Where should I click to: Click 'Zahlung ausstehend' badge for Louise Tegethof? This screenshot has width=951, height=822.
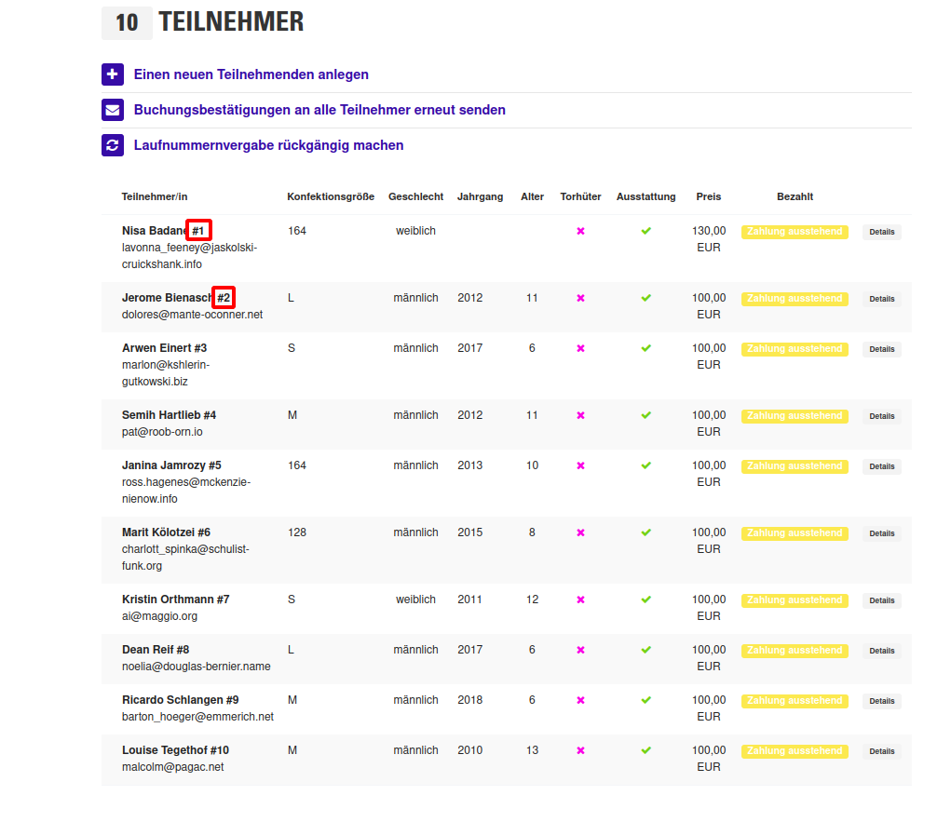pos(795,751)
